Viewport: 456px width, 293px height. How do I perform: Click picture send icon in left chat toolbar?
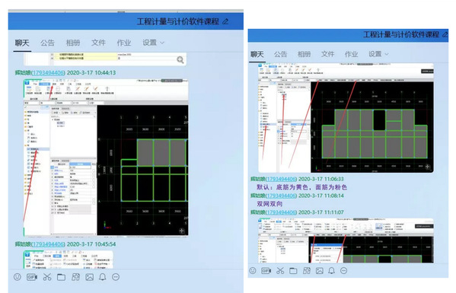[x=90, y=277]
